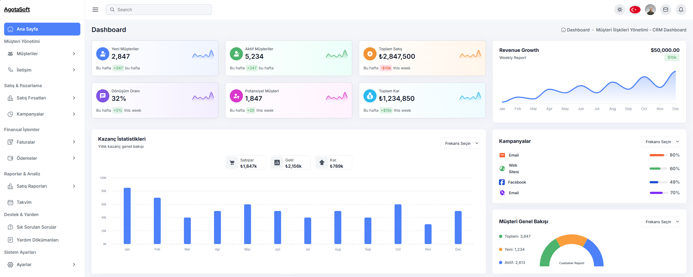This screenshot has width=693, height=277.
Task: Expand the Kampanyalar sidebar chevron
Action: (x=74, y=114)
